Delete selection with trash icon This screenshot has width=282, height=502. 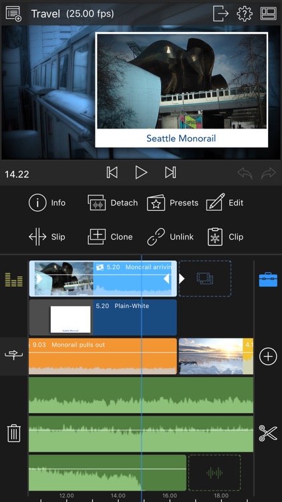(14, 434)
